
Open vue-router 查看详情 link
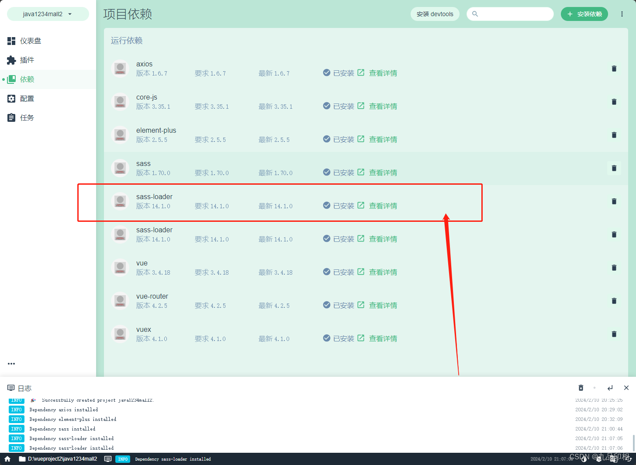(x=378, y=305)
